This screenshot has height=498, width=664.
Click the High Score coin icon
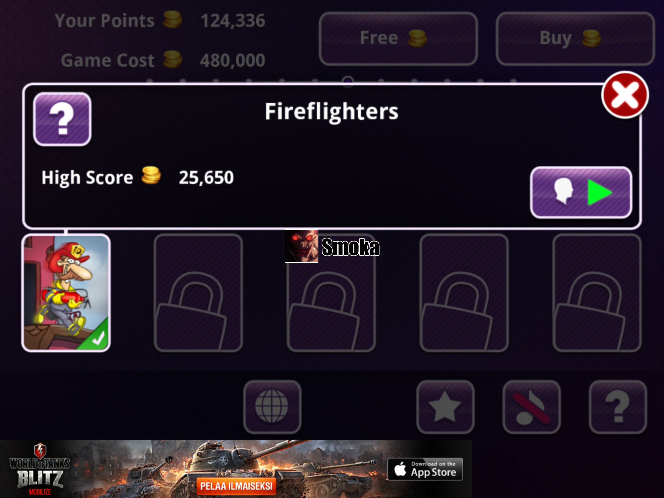[x=151, y=175]
